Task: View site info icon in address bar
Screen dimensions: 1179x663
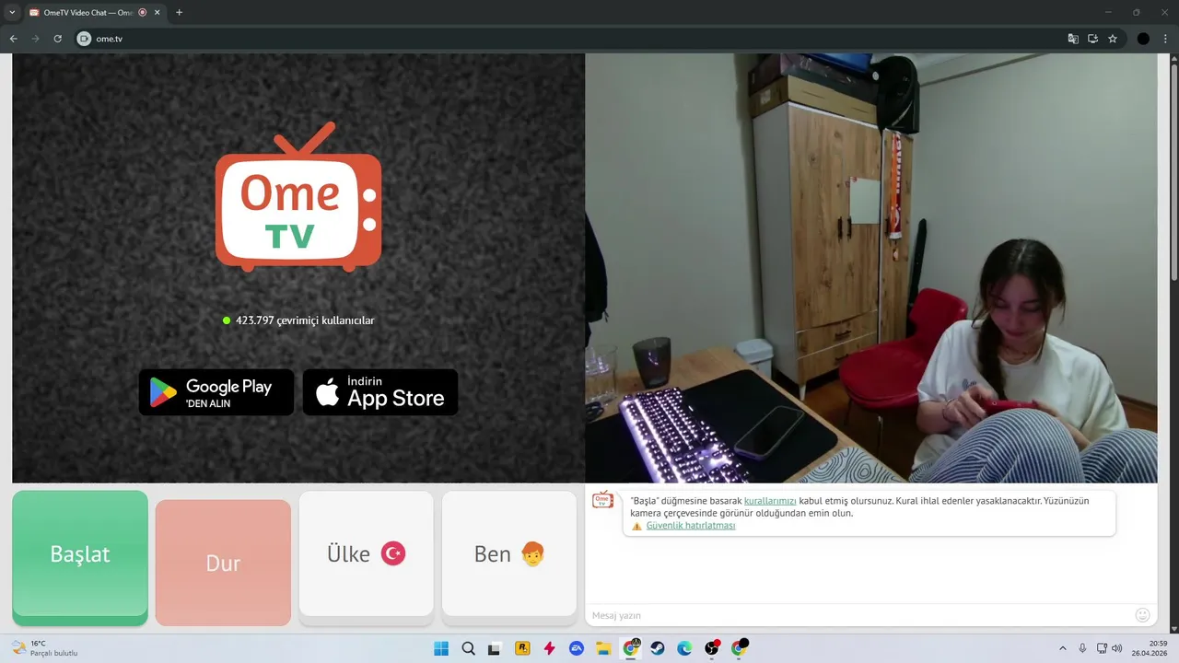Action: (x=84, y=39)
